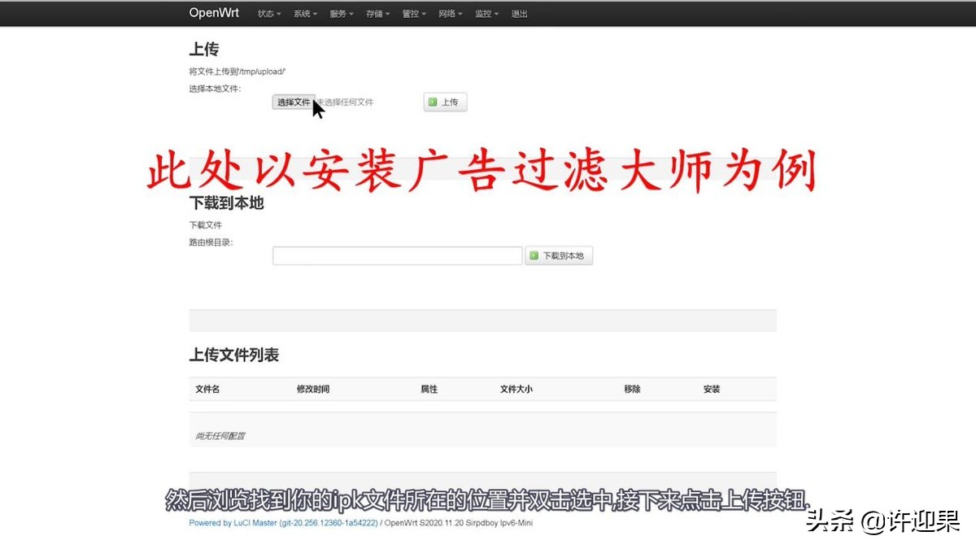976x549 pixels.
Task: Click the 文件名 column header
Action: click(x=207, y=389)
